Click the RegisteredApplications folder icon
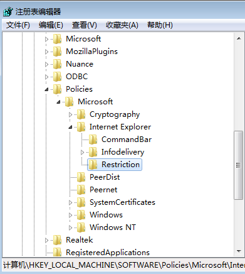The height and width of the screenshot is (274, 245). pos(57,252)
